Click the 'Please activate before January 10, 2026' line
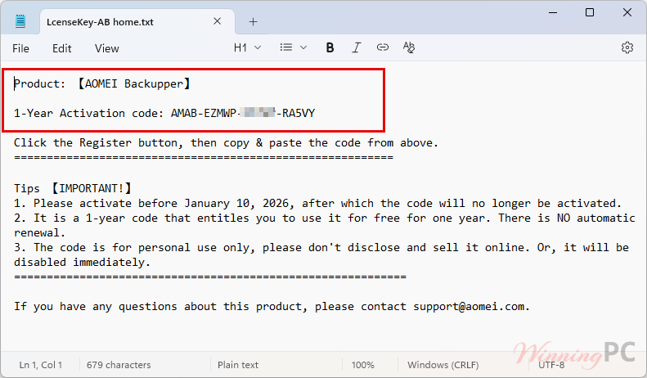 pyautogui.click(x=317, y=204)
